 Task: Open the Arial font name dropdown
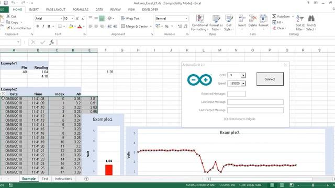[x=61, y=19]
